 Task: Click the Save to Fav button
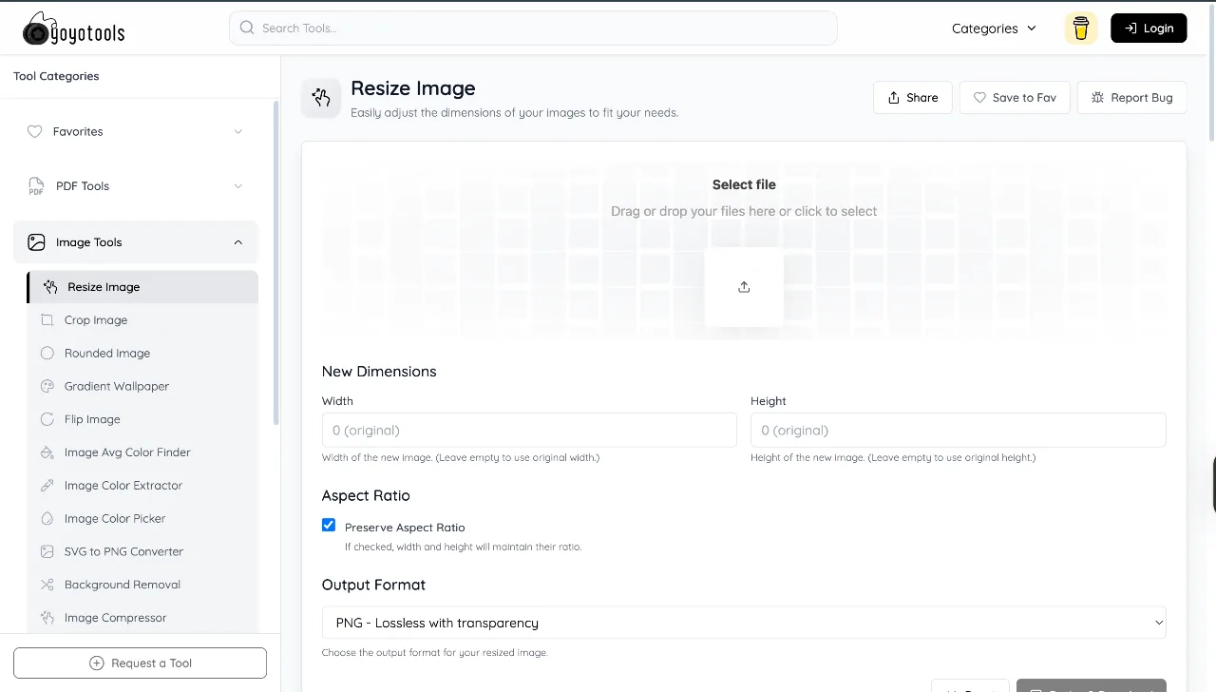pyautogui.click(x=1015, y=98)
